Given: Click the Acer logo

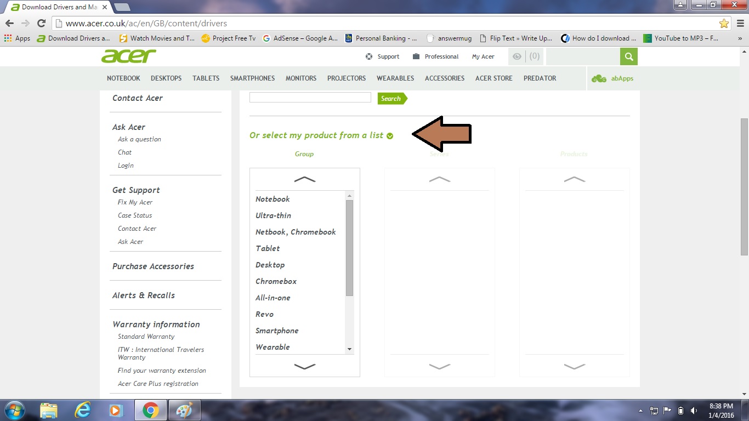Looking at the screenshot, I should [x=129, y=56].
